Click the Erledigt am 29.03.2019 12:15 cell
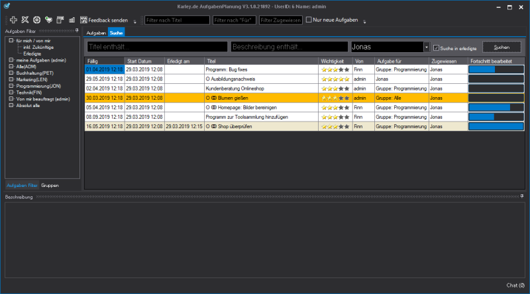The width and height of the screenshot is (530, 294). pos(184,126)
